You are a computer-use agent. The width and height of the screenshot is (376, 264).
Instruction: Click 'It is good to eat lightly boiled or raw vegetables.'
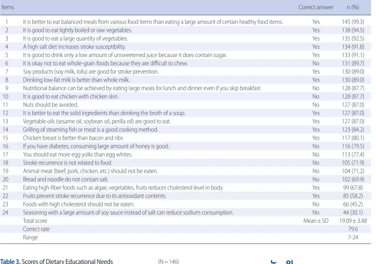click(x=77, y=30)
